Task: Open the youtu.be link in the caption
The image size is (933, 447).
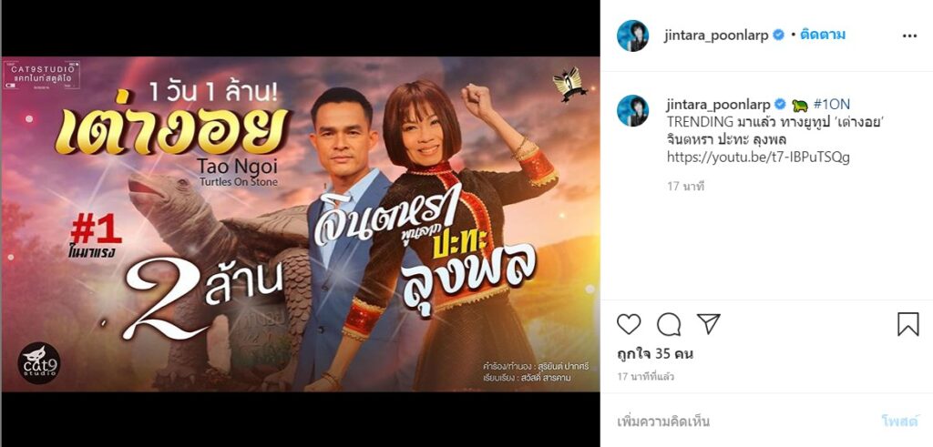Action: (758, 157)
